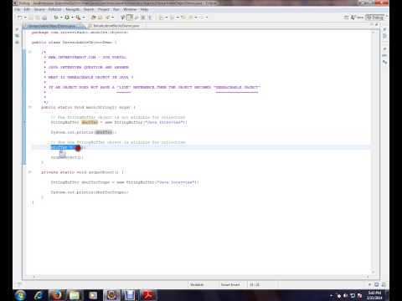Switch to the Java perspective

tap(358, 18)
